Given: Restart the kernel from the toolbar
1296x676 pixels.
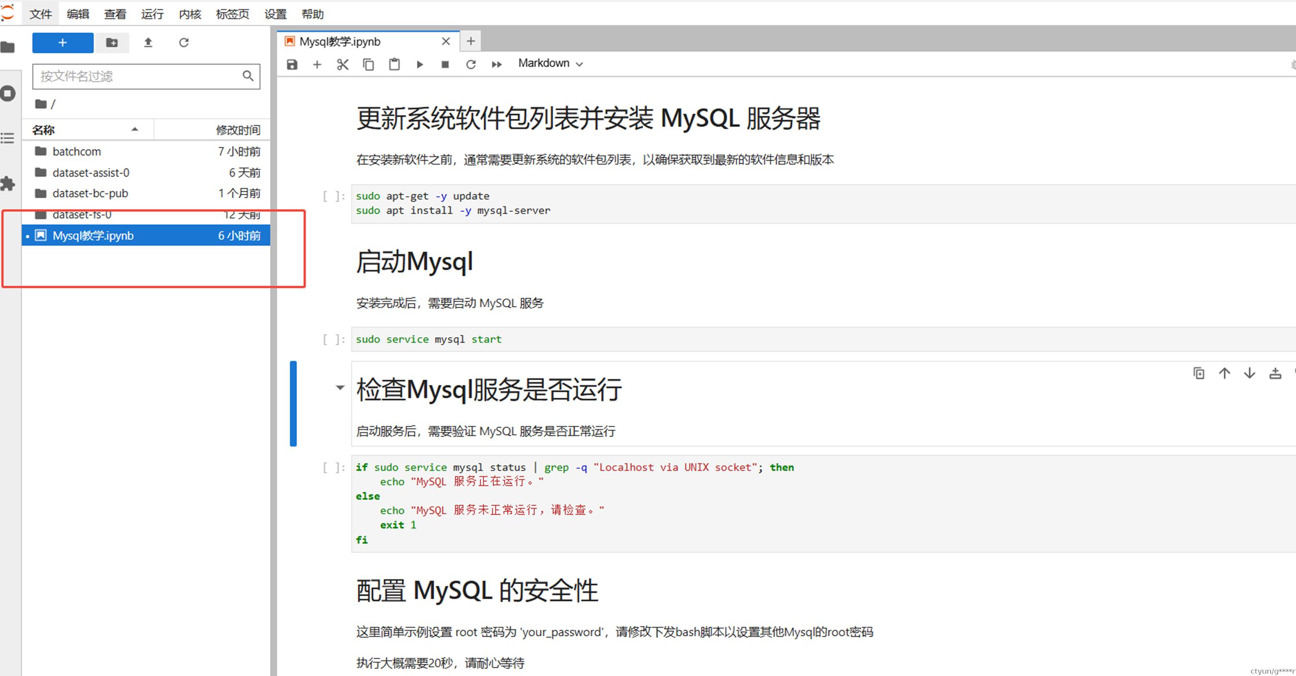Looking at the screenshot, I should [470, 64].
